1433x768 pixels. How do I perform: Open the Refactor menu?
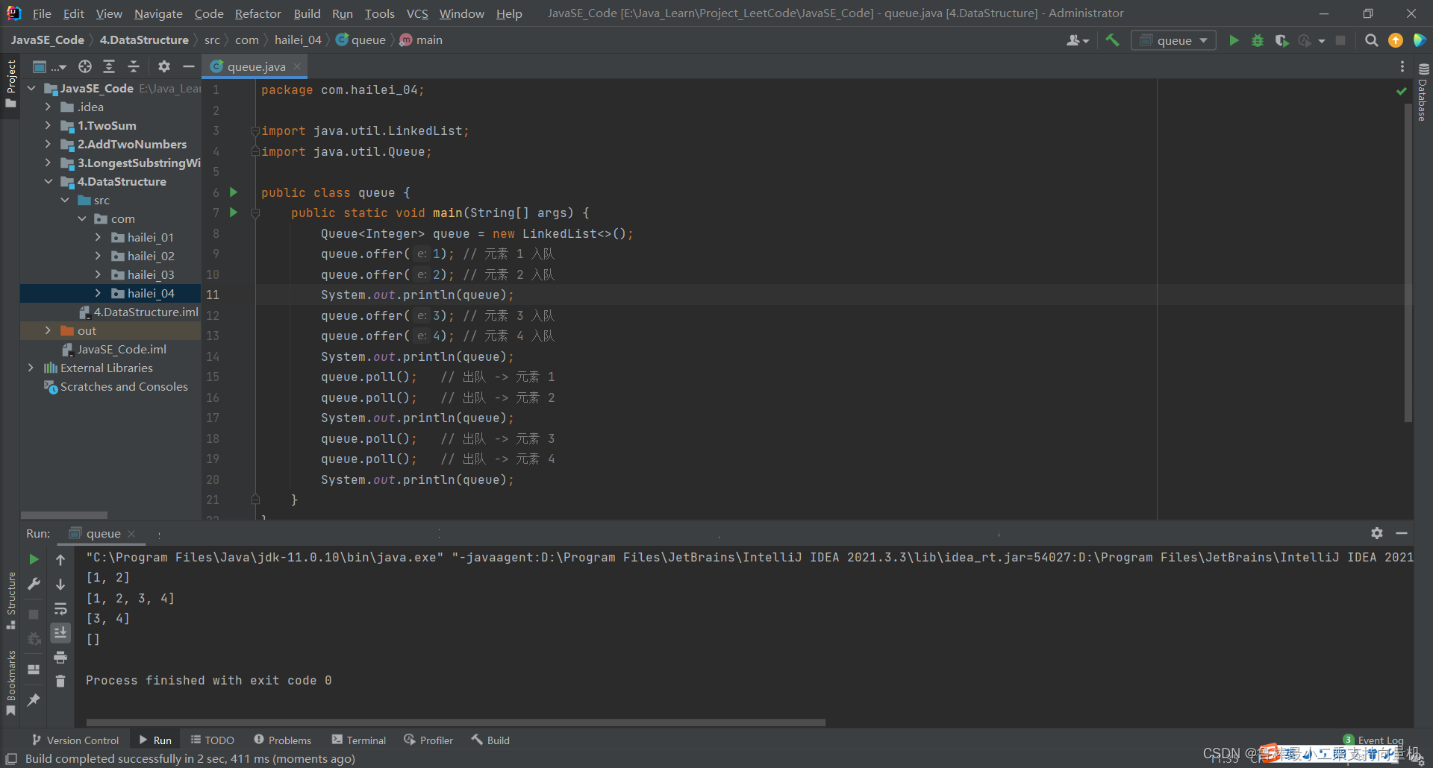coord(257,13)
